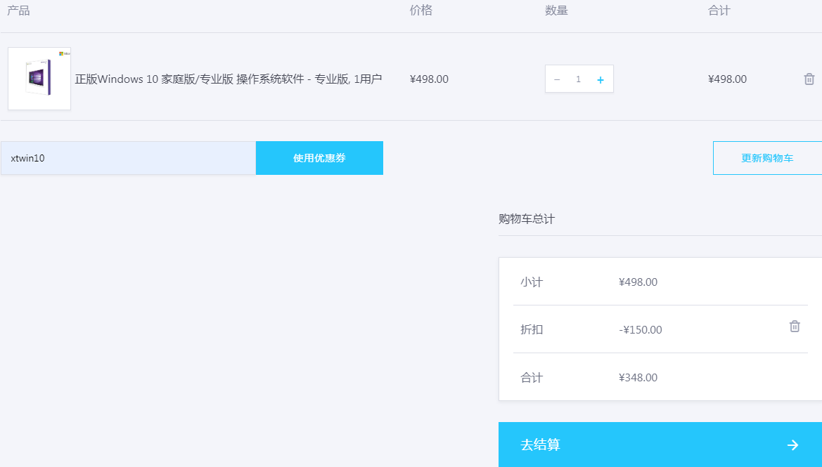Image resolution: width=822 pixels, height=467 pixels.
Task: Select the 产品 column header
Action: point(18,11)
